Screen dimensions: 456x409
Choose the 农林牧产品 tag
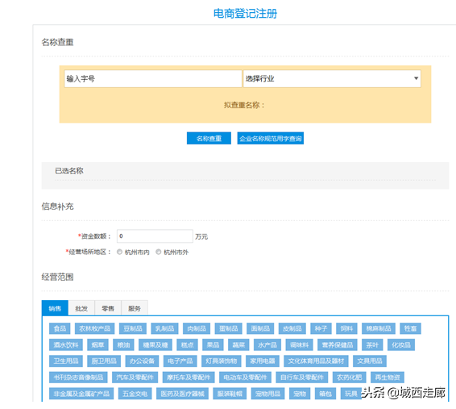pos(94,328)
